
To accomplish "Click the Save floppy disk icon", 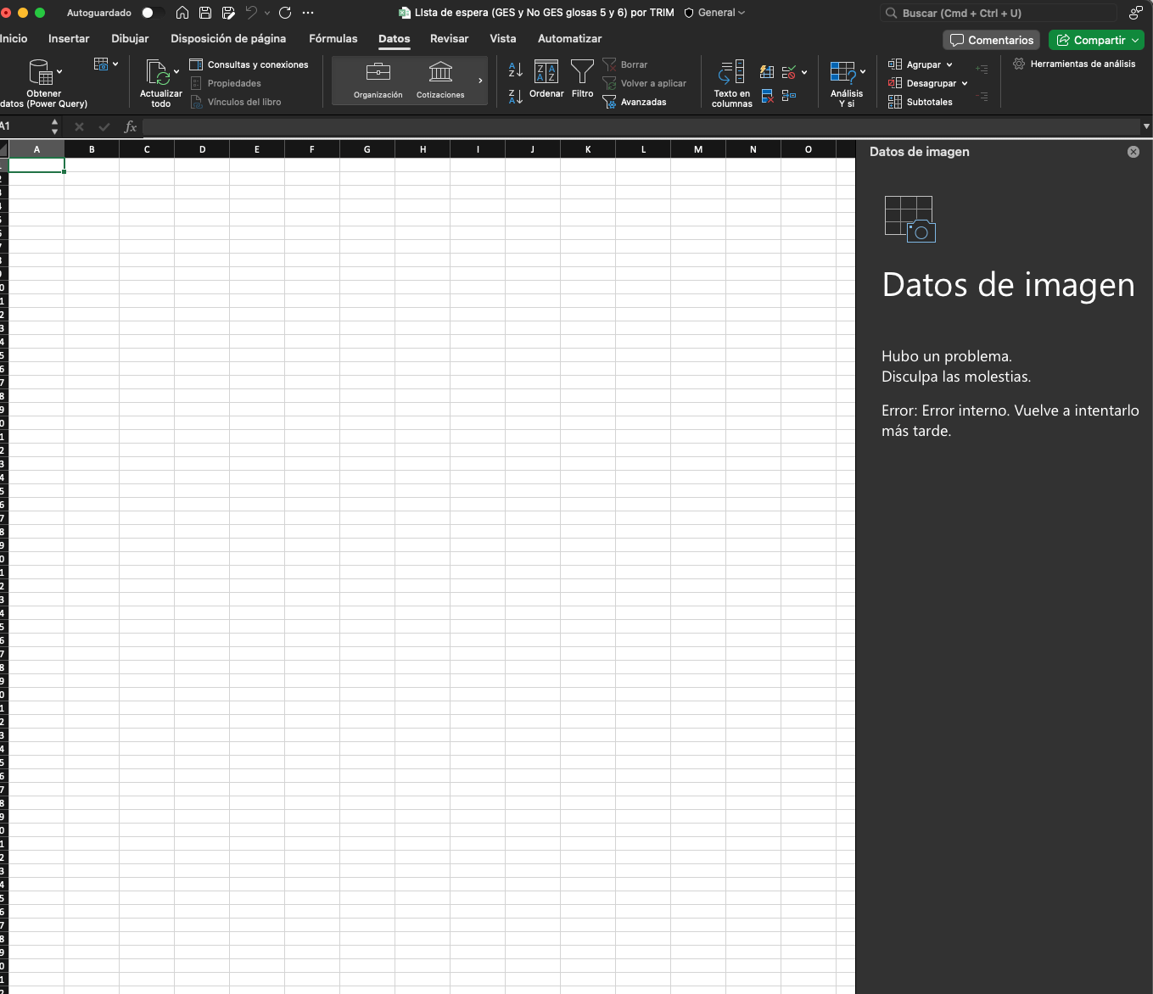I will coord(205,13).
